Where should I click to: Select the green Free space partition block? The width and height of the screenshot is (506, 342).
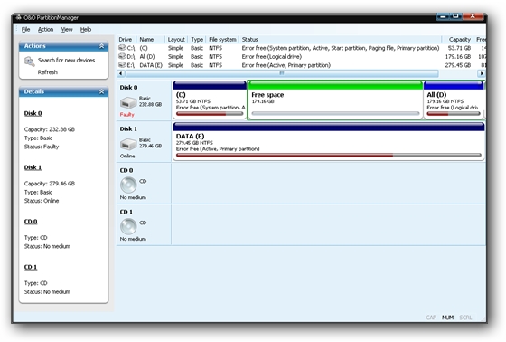335,100
